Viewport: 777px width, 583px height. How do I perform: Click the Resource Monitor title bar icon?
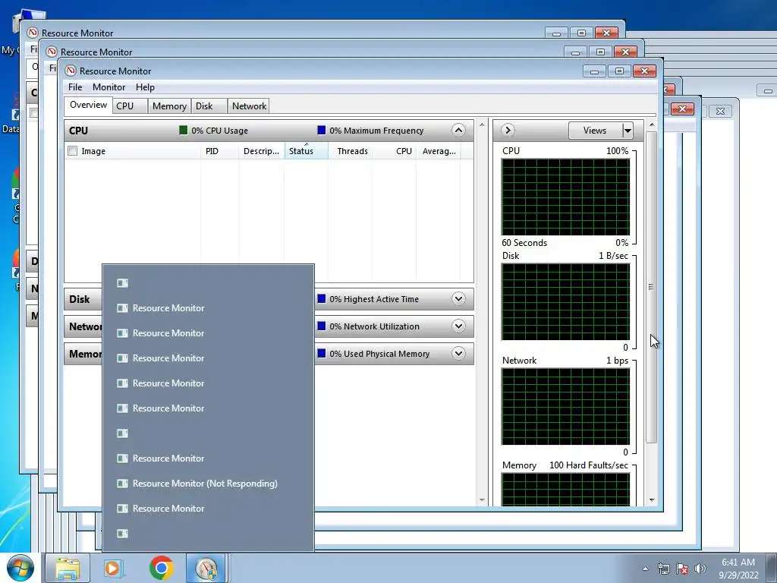coord(71,71)
